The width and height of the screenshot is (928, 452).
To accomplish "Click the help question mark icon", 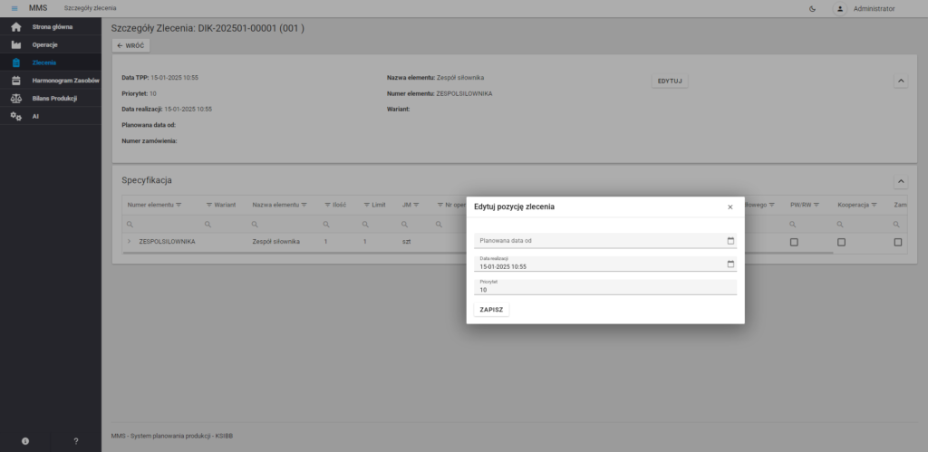I will tap(76, 441).
